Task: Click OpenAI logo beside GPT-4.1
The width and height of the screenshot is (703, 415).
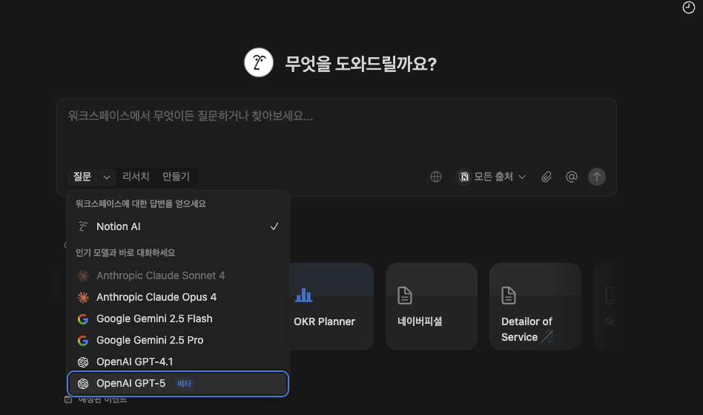Action: 83,362
